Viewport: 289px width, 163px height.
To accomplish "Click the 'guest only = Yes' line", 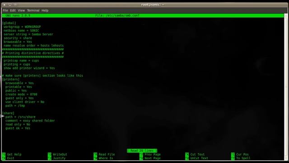I will pos(19,98).
